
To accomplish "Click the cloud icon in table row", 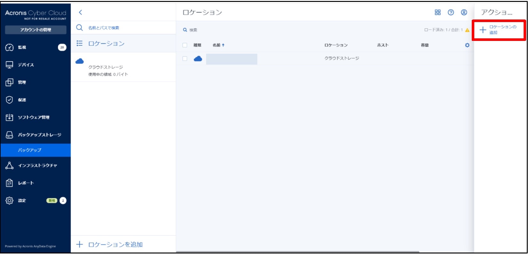I will (x=198, y=58).
